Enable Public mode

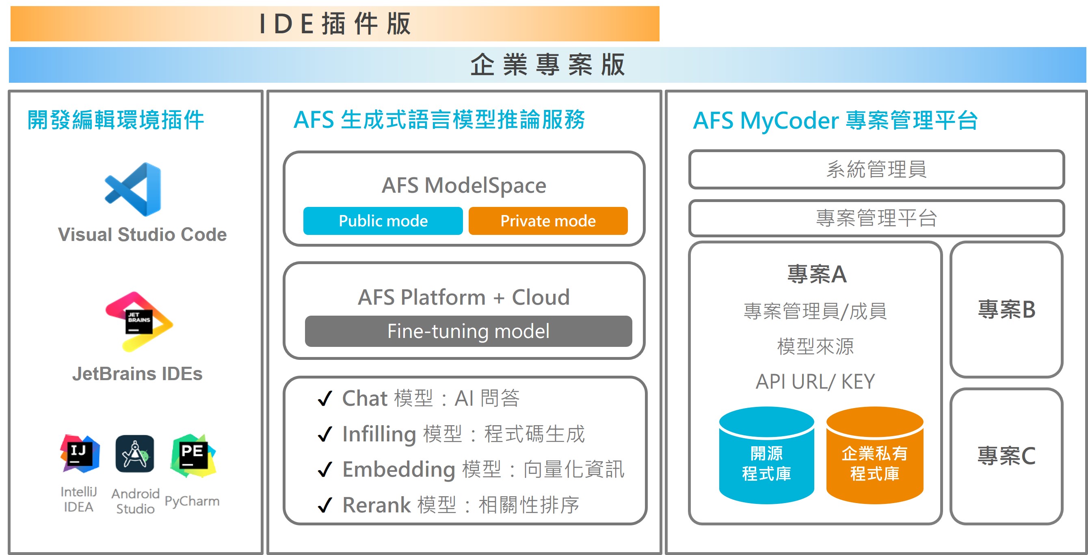coord(383,220)
